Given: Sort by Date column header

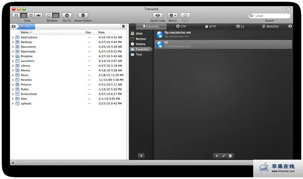Looking at the screenshot, I should pyautogui.click(x=101, y=32).
